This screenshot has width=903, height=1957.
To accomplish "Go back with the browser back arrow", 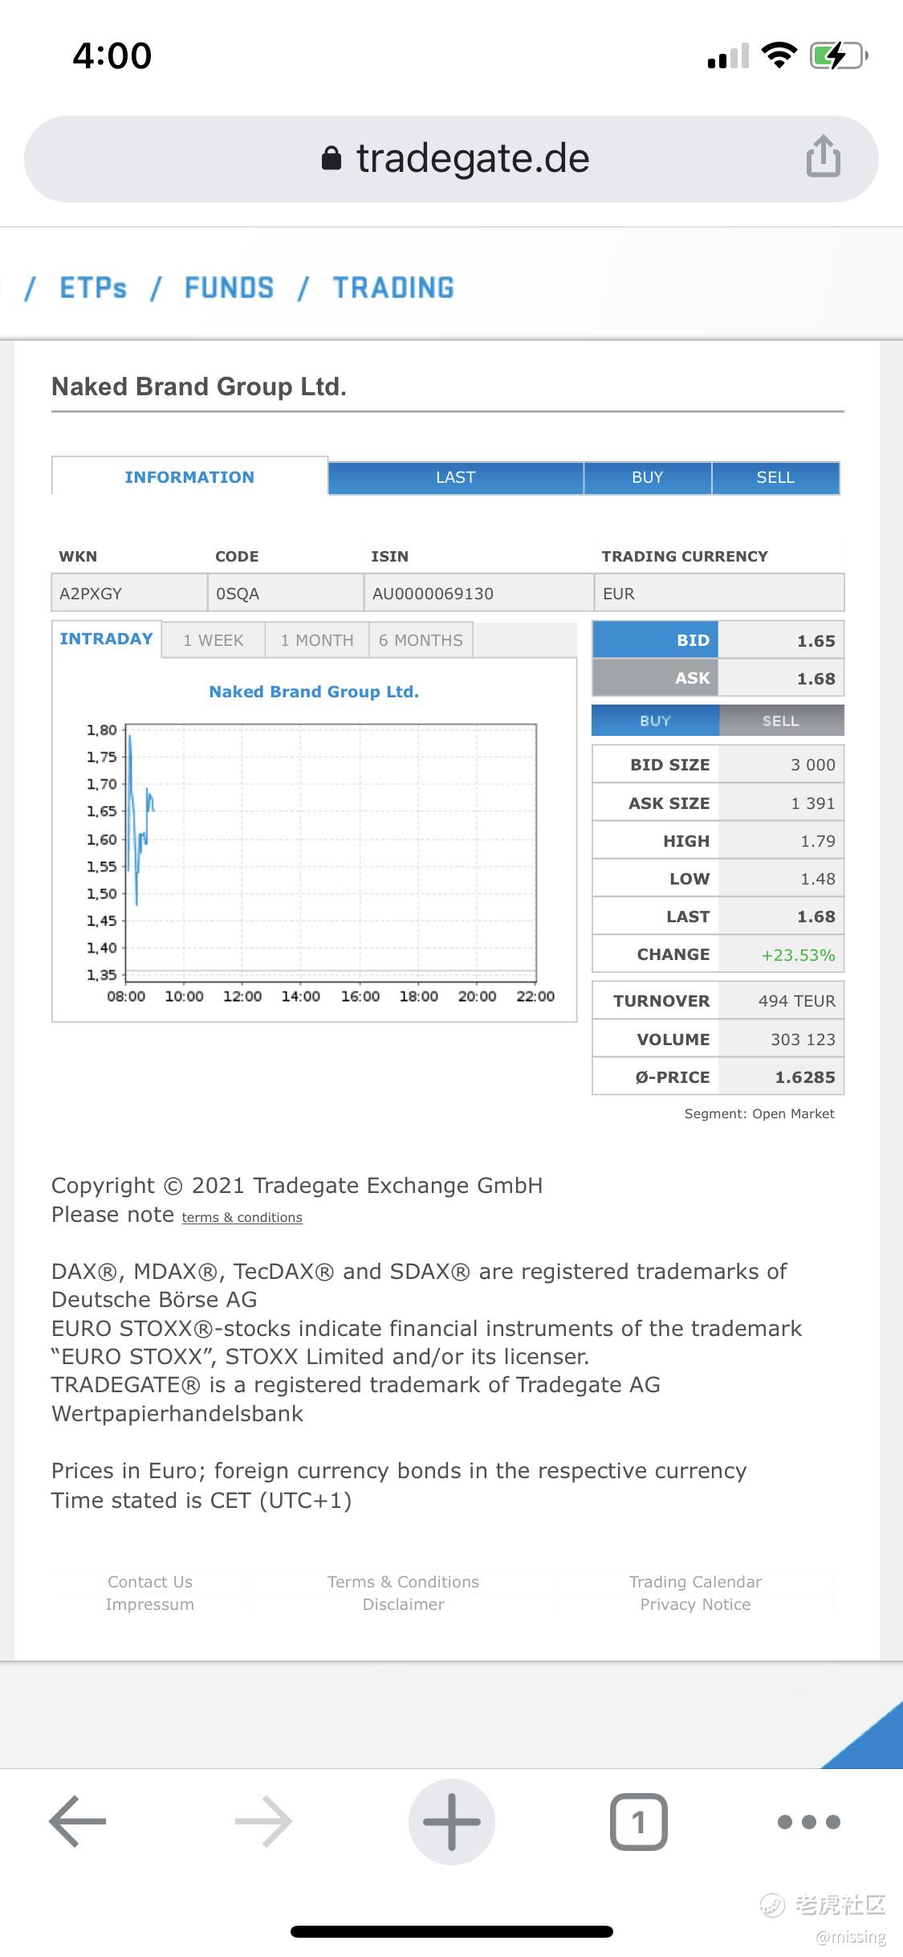I will point(78,1821).
